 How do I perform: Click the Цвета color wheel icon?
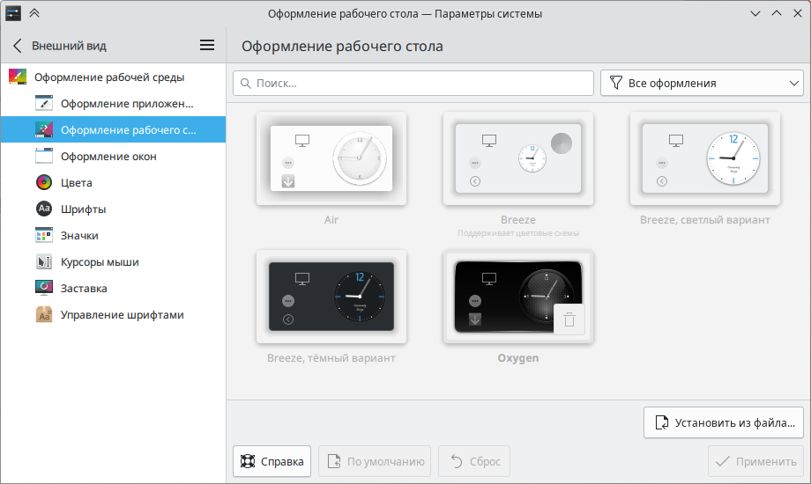point(44,182)
